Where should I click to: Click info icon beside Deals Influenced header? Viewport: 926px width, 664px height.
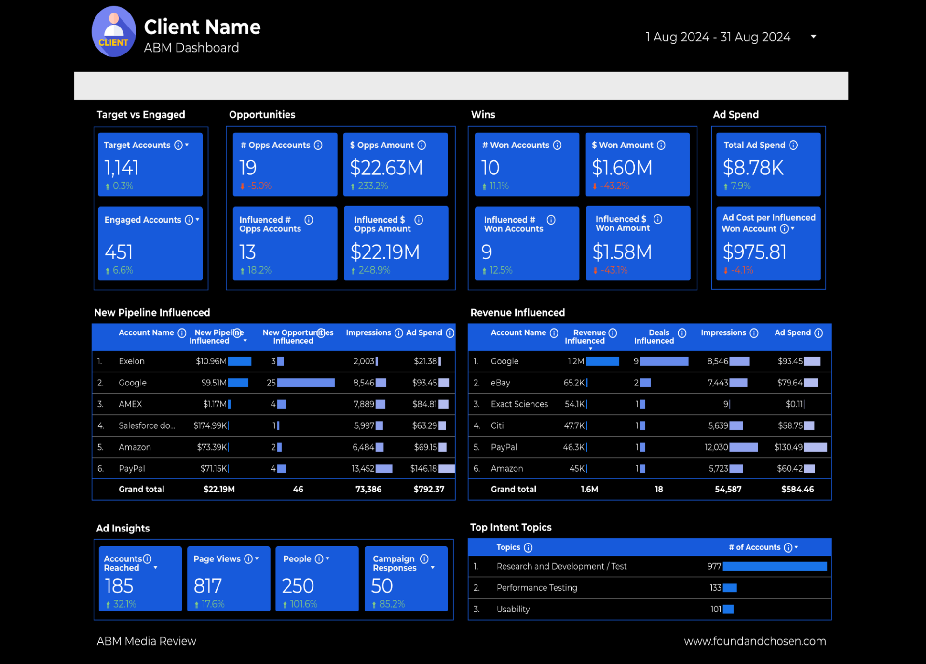pos(682,333)
